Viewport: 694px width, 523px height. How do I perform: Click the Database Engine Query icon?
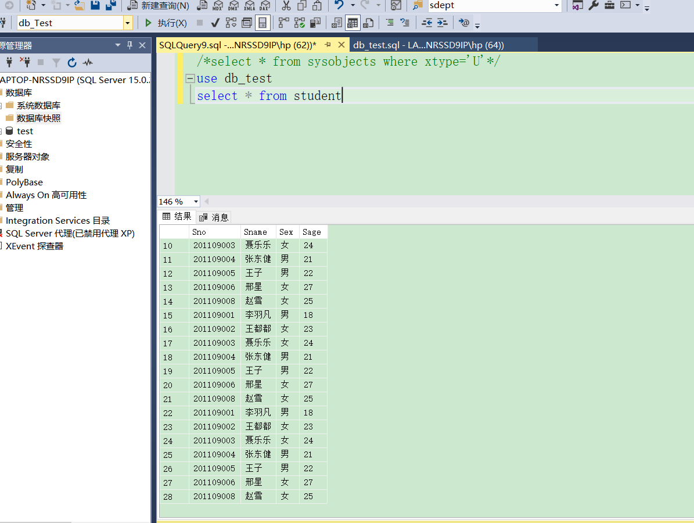point(202,5)
